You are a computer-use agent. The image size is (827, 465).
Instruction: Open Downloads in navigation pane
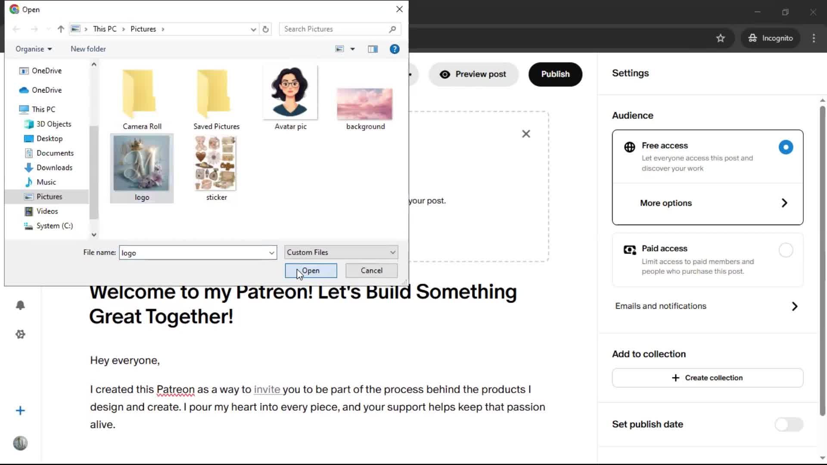tap(49, 167)
